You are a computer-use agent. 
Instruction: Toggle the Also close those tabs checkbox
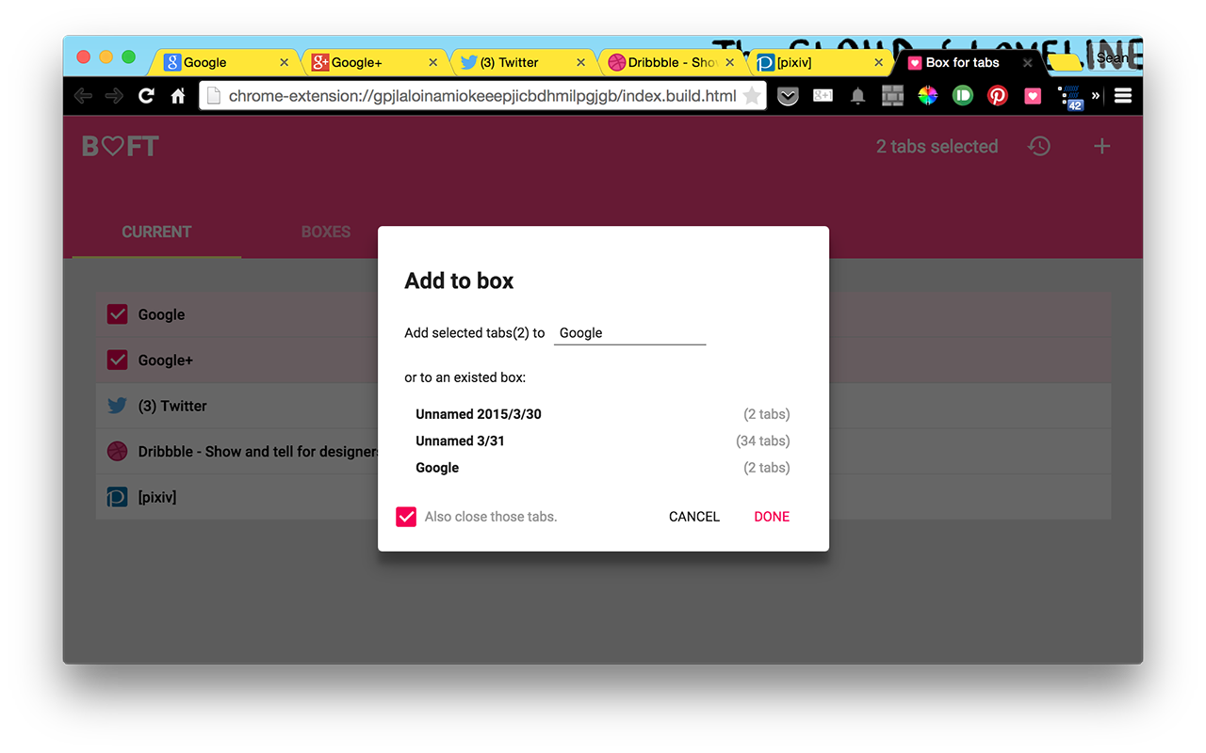[406, 517]
